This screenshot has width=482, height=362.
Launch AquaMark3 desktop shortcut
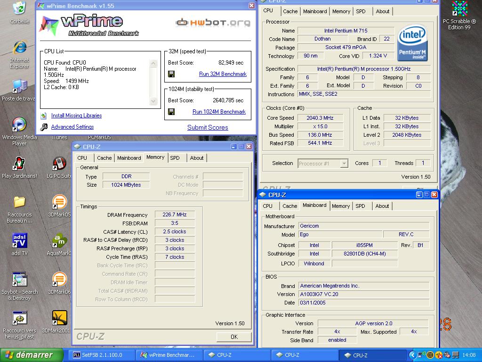point(60,244)
